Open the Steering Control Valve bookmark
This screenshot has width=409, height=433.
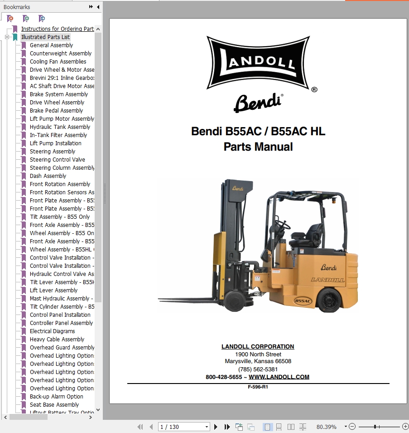click(58, 160)
